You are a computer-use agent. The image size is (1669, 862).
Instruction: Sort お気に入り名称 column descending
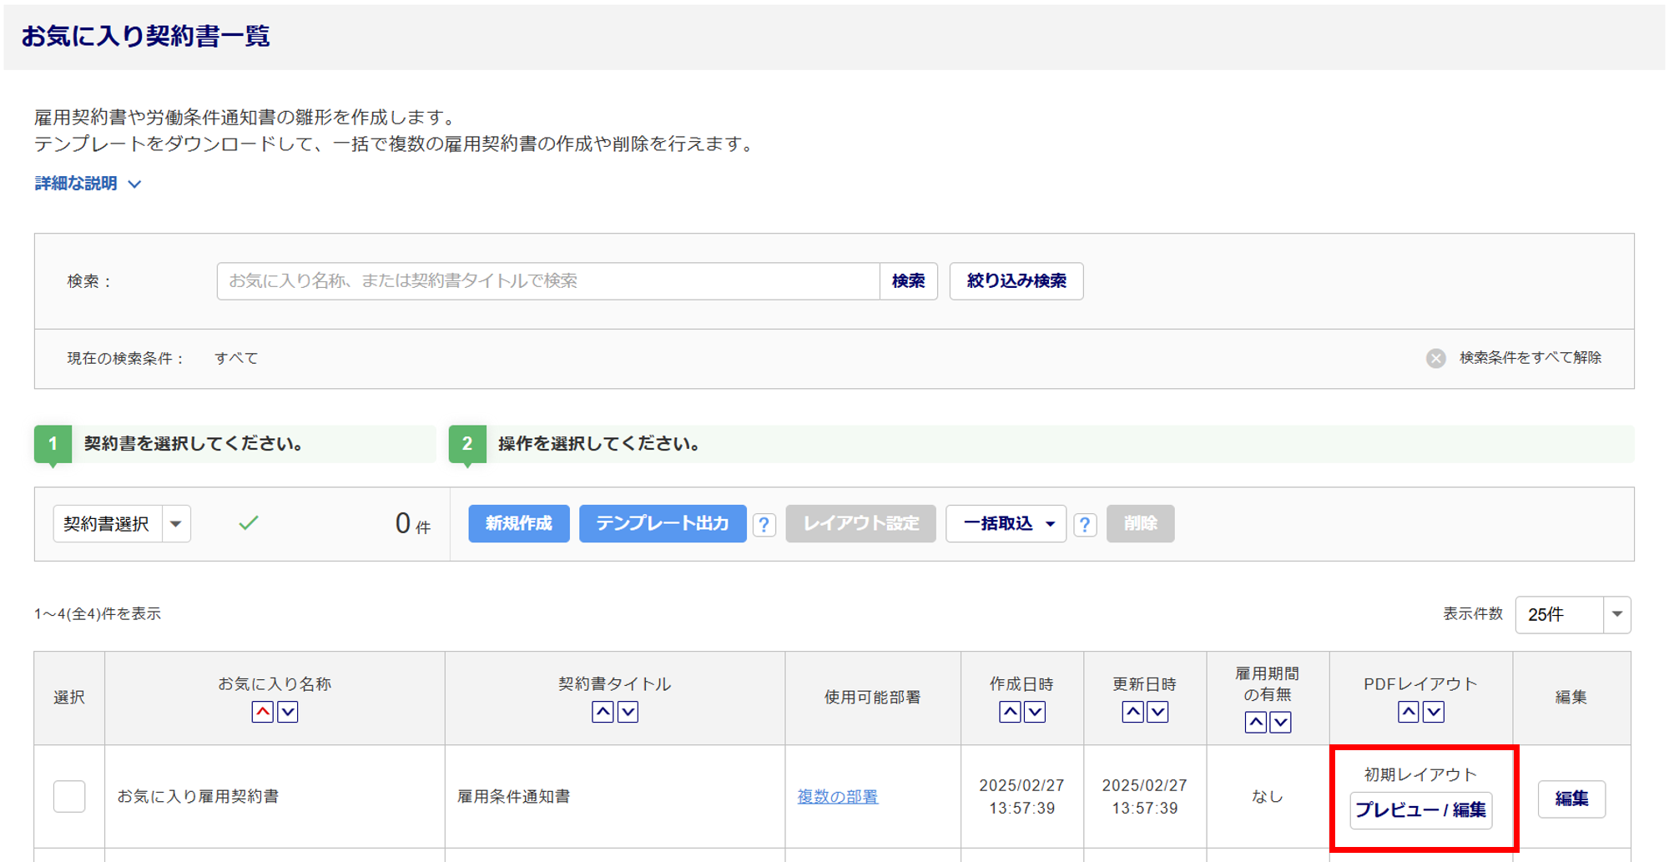[x=288, y=712]
